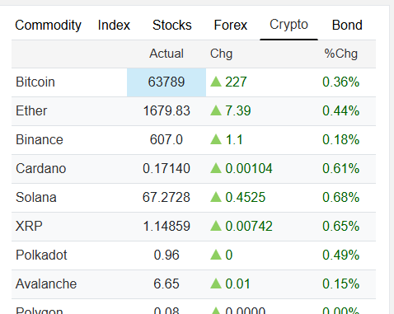Switch to the Forex tab
This screenshot has height=314, width=394.
[231, 26]
